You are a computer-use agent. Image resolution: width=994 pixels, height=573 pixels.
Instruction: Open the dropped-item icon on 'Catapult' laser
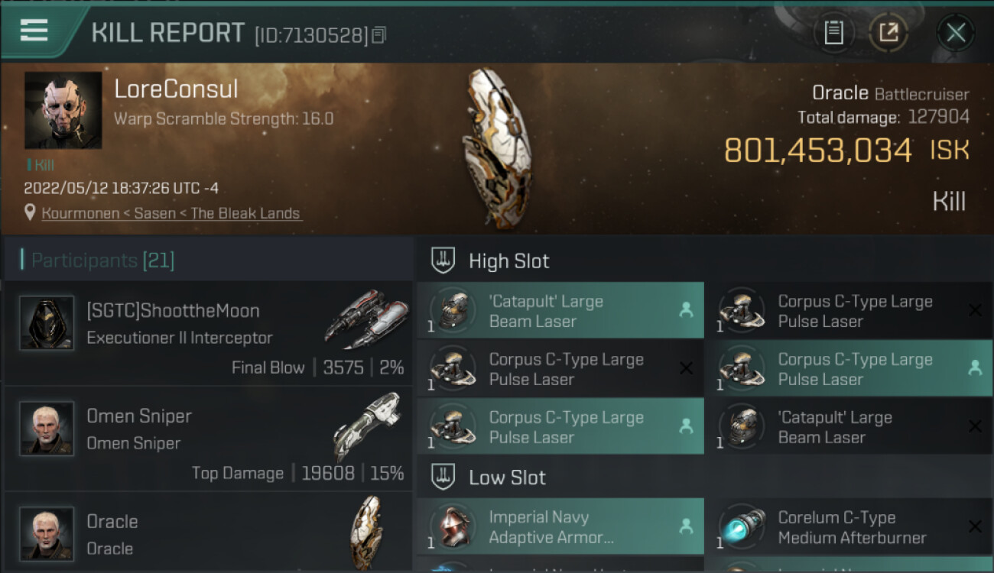tap(686, 311)
